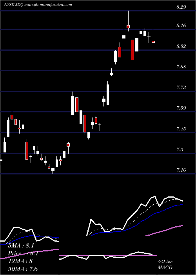Click the 7.16 price axis label
This screenshot has height=275, width=196.
(x=181, y=170)
